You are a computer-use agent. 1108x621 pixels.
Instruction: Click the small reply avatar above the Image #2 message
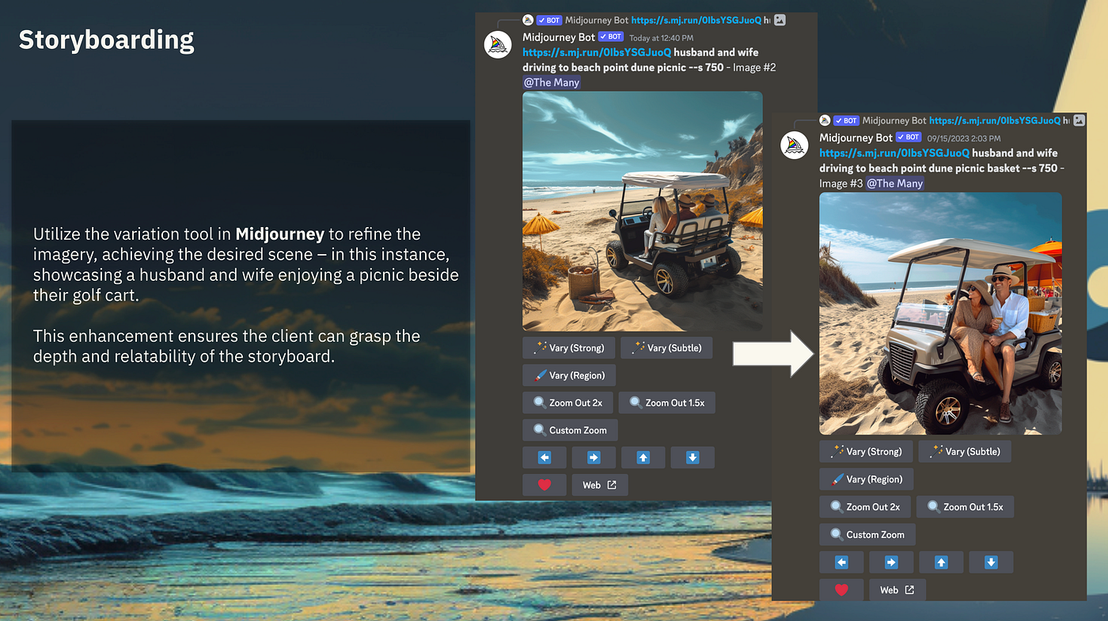click(x=528, y=20)
